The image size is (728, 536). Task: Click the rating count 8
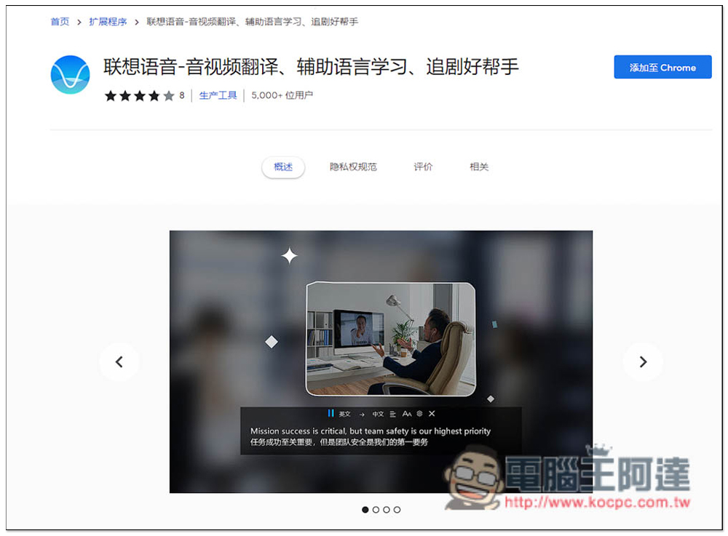point(182,95)
